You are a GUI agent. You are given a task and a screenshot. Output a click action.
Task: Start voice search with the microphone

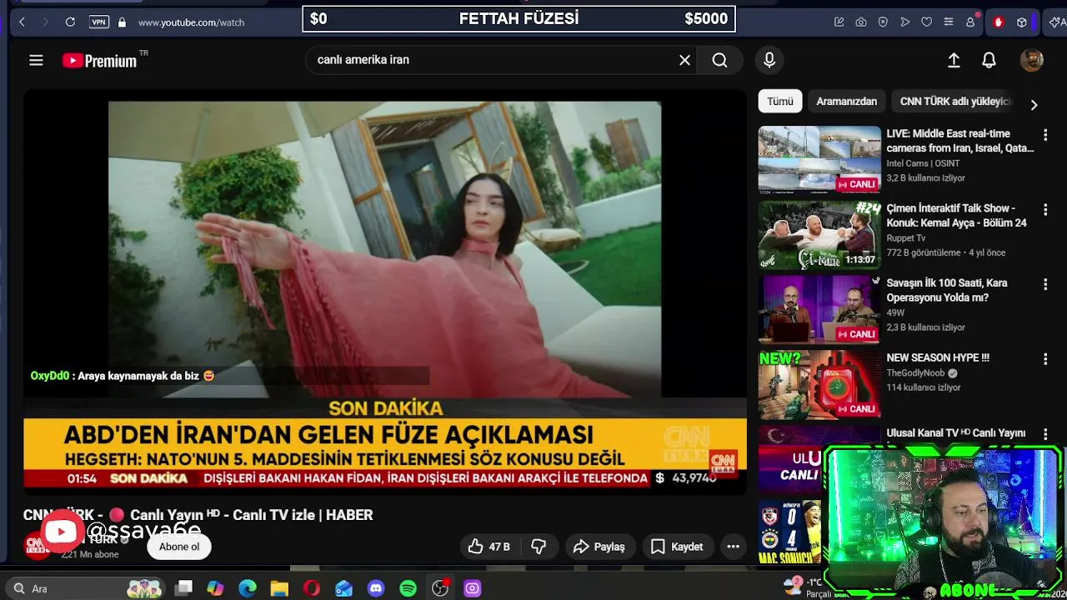pos(769,60)
